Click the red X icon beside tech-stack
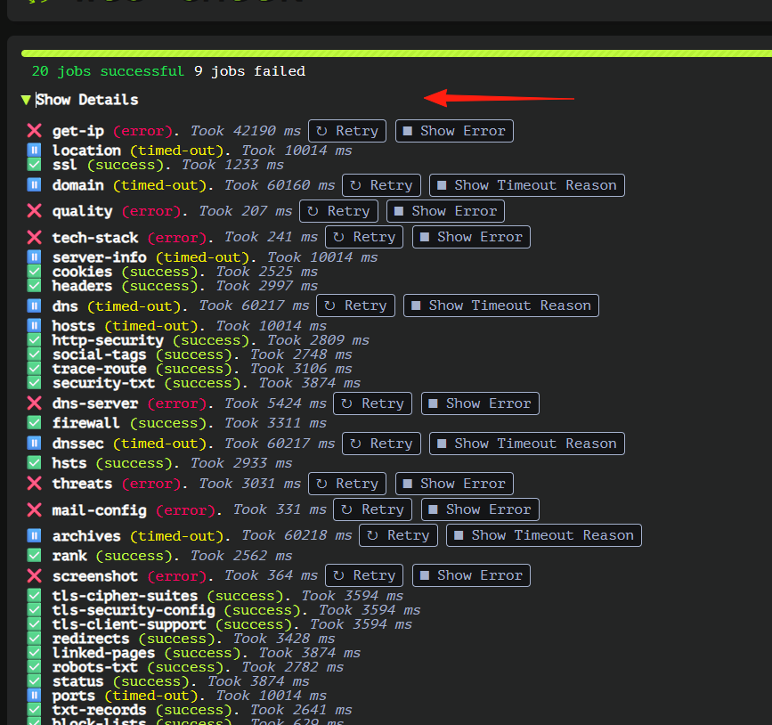The height and width of the screenshot is (725, 772). [34, 238]
